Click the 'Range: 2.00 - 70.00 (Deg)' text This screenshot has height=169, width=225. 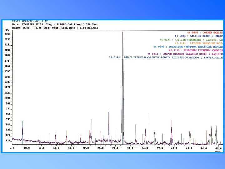(31, 28)
